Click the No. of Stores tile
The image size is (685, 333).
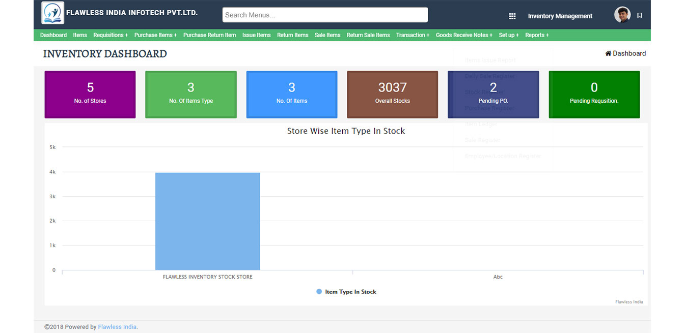90,95
